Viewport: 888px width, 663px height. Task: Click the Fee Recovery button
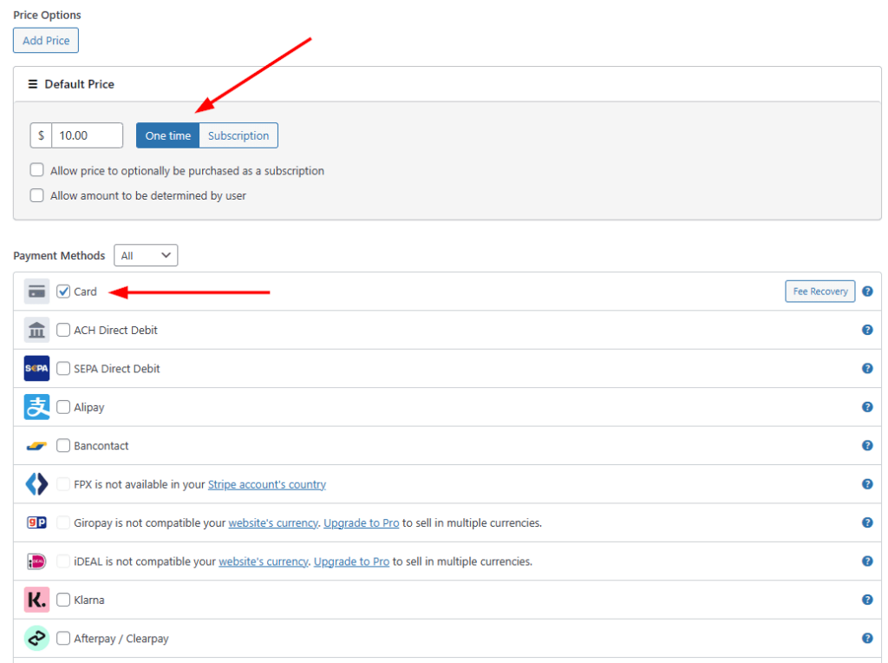click(x=819, y=292)
